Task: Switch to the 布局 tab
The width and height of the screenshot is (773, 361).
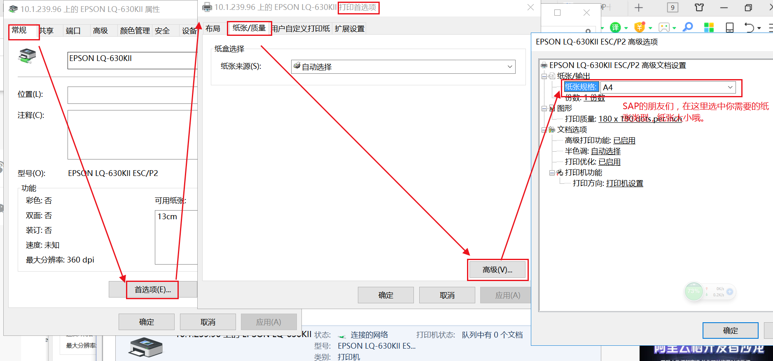Action: coord(213,28)
